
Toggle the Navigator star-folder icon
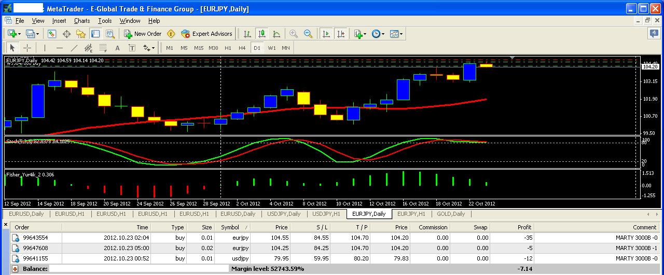coord(81,34)
